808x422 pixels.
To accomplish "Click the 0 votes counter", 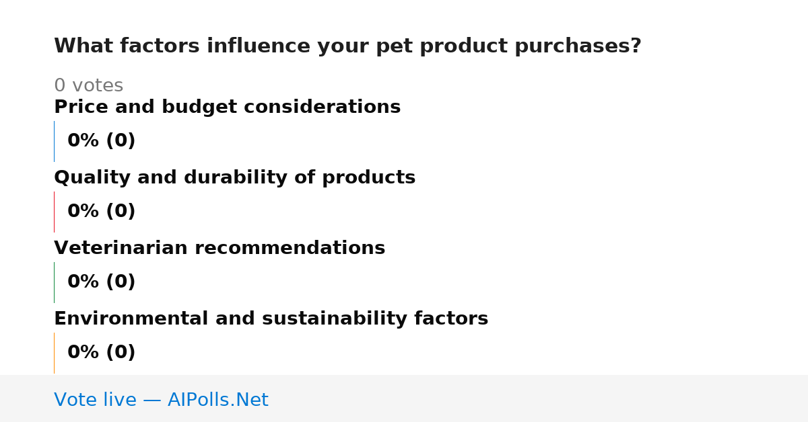I will (x=88, y=86).
